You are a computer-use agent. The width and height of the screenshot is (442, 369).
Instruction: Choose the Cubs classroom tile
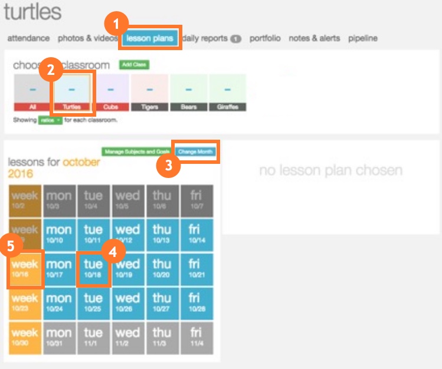[x=110, y=93]
